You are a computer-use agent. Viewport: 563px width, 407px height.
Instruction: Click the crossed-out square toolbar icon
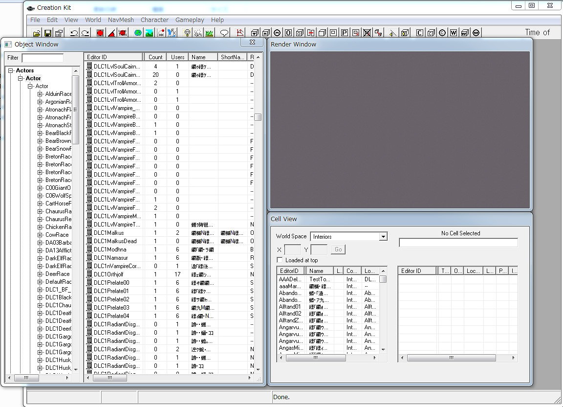coord(367,33)
